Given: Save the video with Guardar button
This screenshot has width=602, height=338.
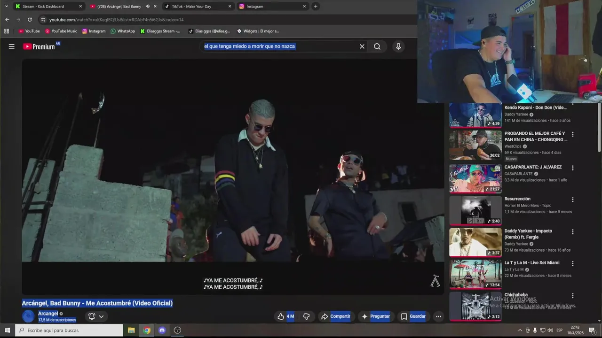Looking at the screenshot, I should coord(413,316).
